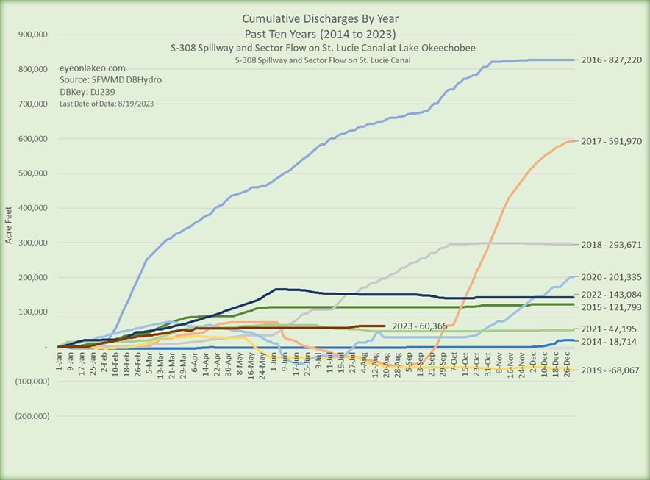Click the 2017 - 591,970 series label
650x480 pixels.
coord(610,140)
